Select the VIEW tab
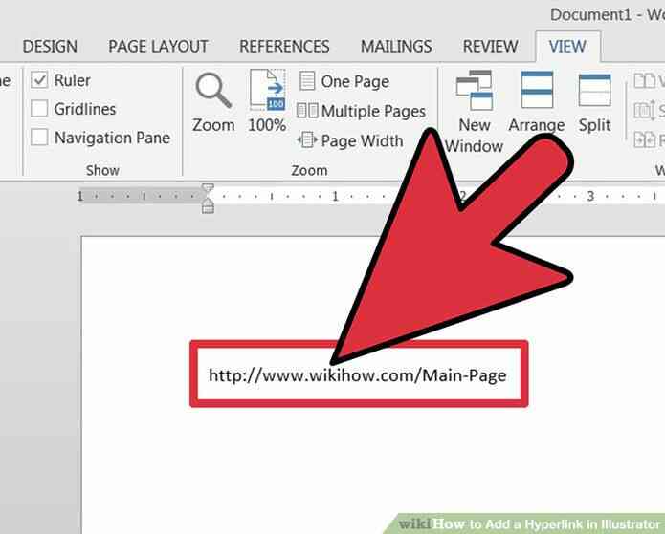The image size is (665, 534). (x=567, y=46)
